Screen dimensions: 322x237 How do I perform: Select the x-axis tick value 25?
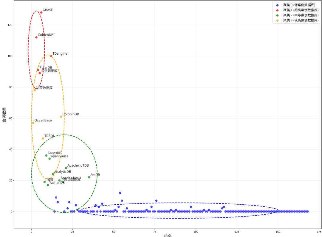pos(72,232)
